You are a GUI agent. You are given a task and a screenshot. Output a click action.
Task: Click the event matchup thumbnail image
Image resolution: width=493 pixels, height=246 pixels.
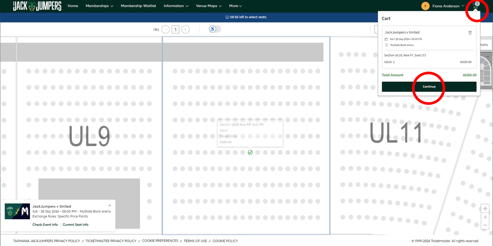point(17,212)
